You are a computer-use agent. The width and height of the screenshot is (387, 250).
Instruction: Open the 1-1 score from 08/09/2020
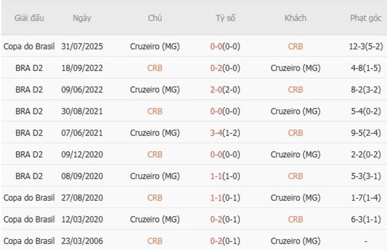tap(216, 176)
